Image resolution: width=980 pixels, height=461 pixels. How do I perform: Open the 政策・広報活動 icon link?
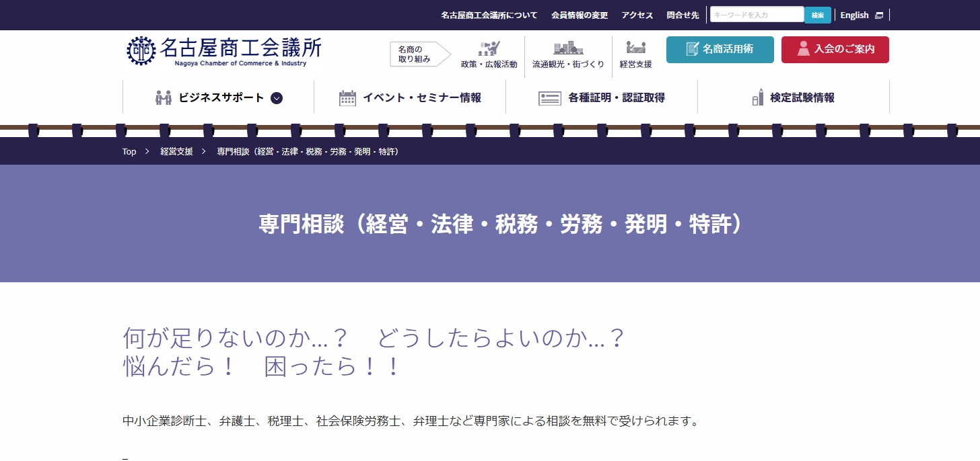coord(489,48)
